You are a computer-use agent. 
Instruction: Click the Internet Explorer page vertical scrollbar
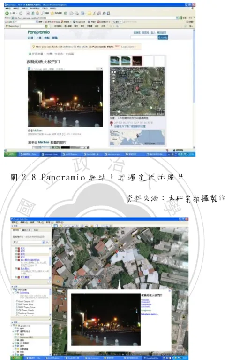click(194, 88)
